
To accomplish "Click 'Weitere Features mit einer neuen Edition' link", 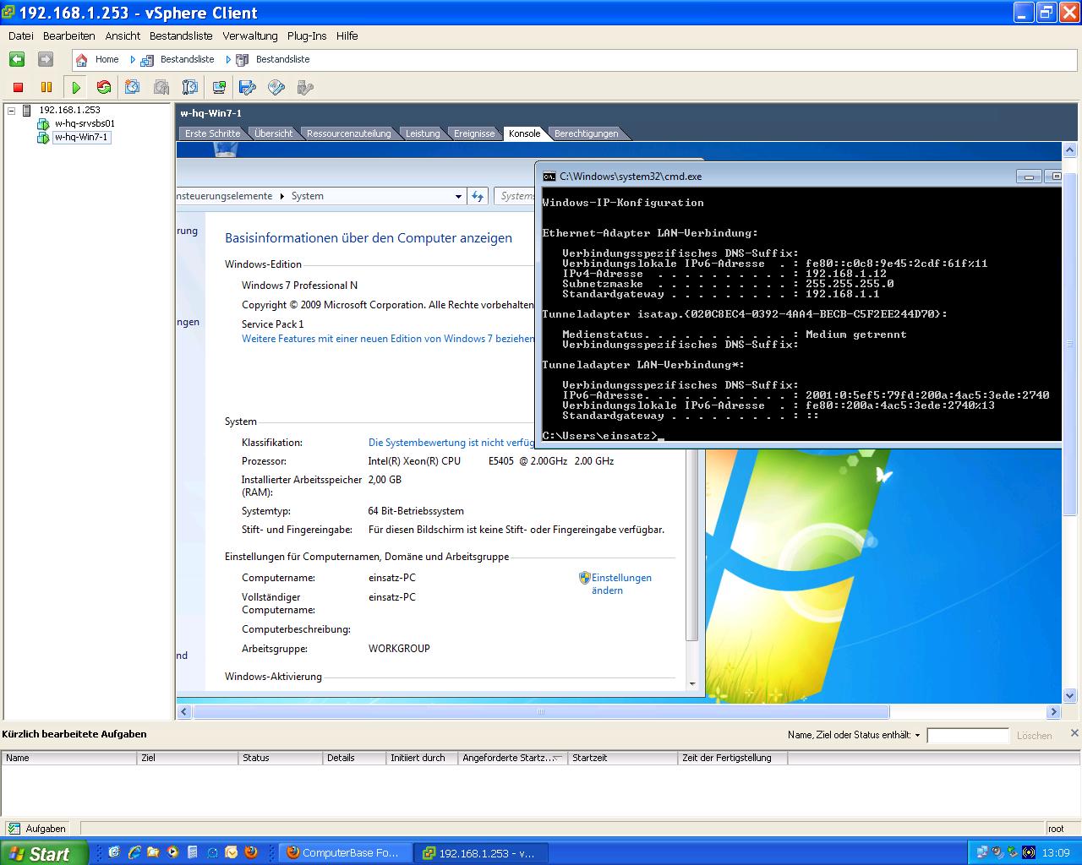I will tap(388, 339).
